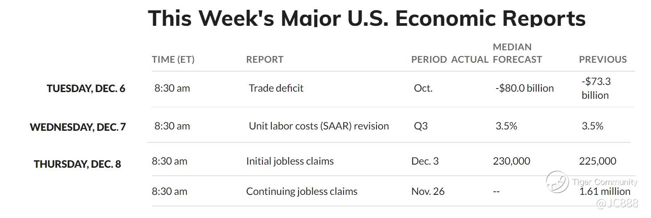Click the page title heading
The image size is (651, 218).
[367, 18]
